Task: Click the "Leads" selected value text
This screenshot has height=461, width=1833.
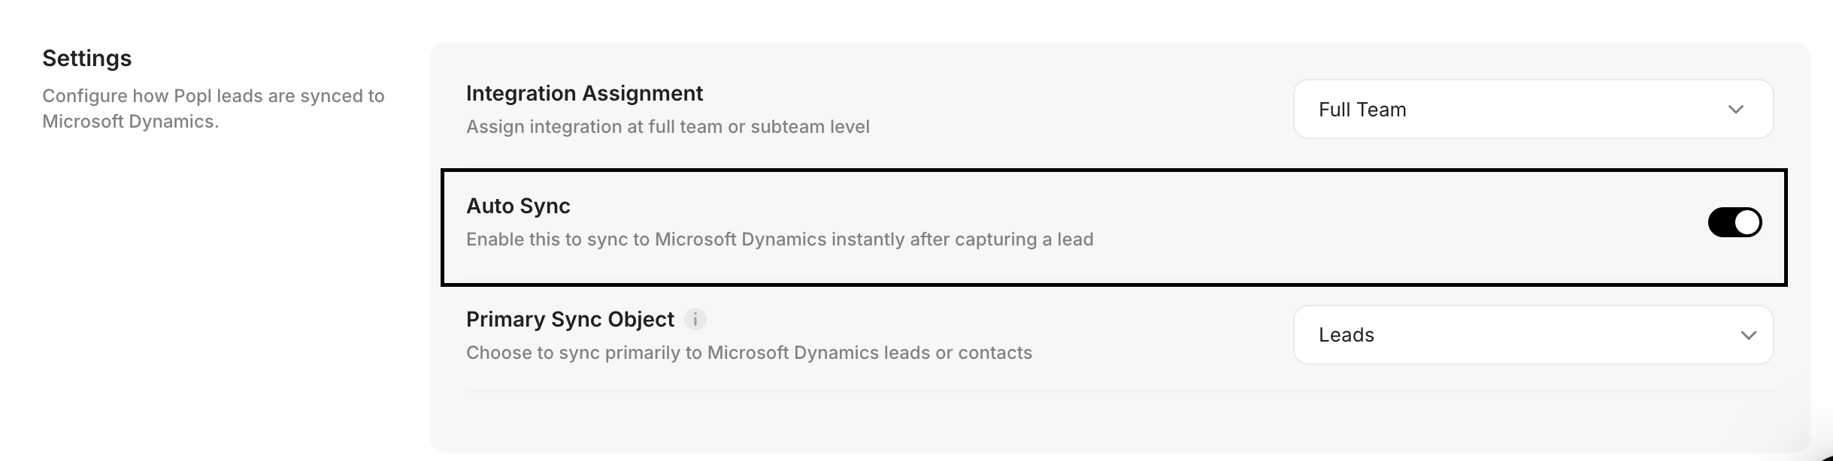Action: 1346,336
